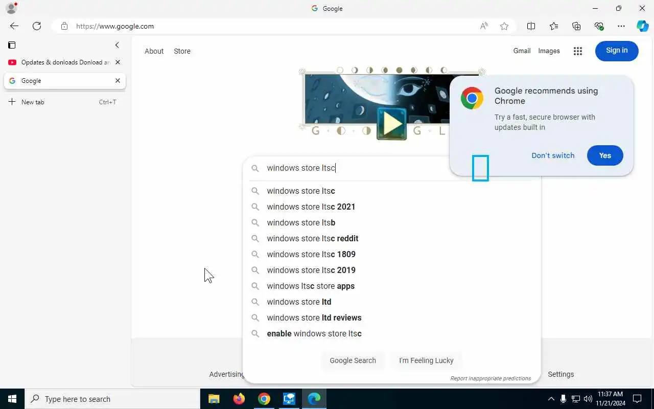Click the blue Sign in button

click(617, 51)
